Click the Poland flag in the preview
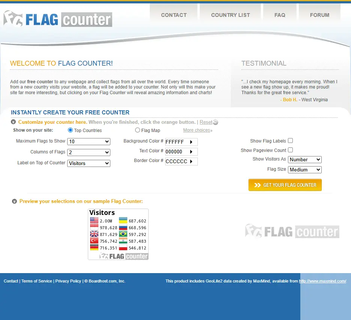This screenshot has height=320, width=351. tap(123, 248)
